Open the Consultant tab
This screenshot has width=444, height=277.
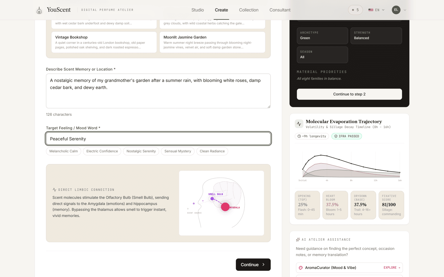[280, 10]
